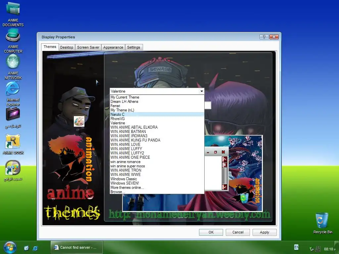Click the Show Desktop quick launch icon
The height and width of the screenshot is (254, 339).
tap(26, 248)
